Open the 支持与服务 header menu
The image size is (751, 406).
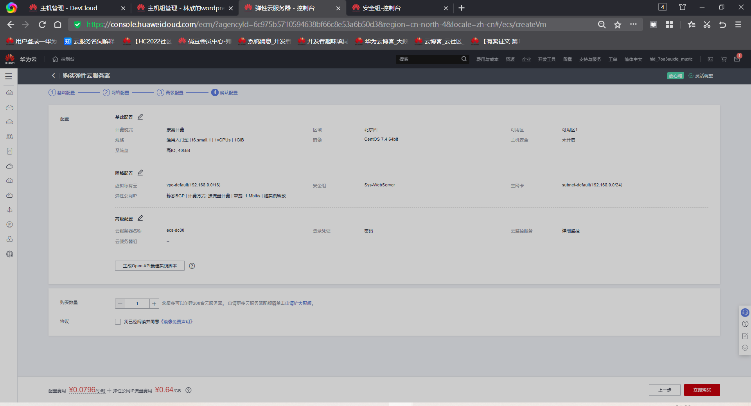pyautogui.click(x=590, y=59)
